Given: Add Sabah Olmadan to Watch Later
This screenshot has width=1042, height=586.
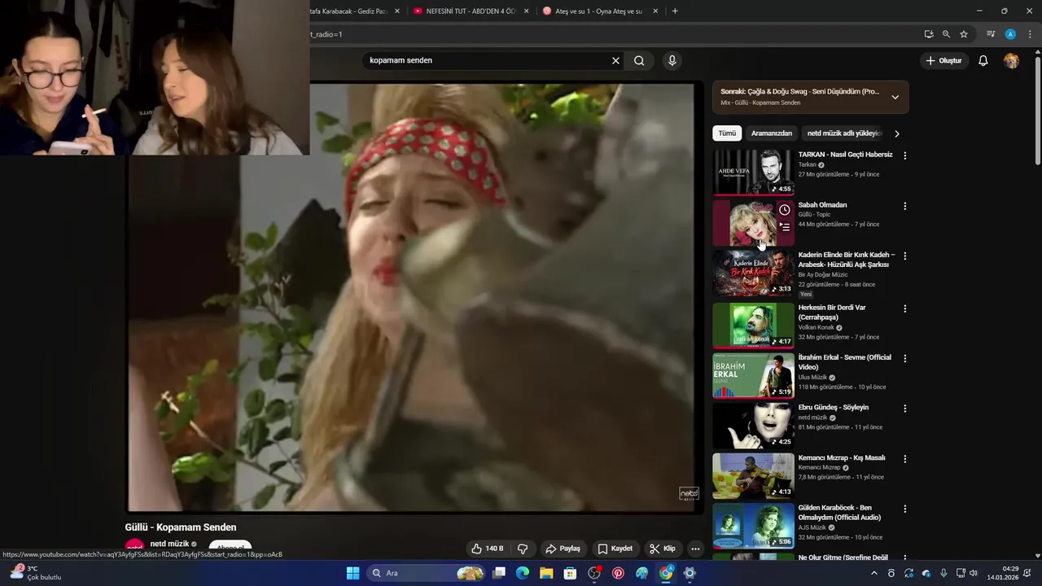Looking at the screenshot, I should point(785,210).
